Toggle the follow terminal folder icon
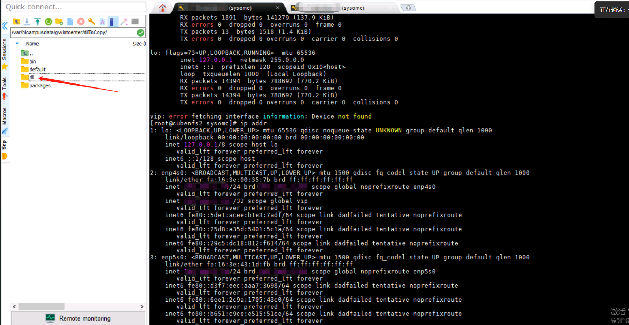Screen dimensions: 629x325 [113, 22]
